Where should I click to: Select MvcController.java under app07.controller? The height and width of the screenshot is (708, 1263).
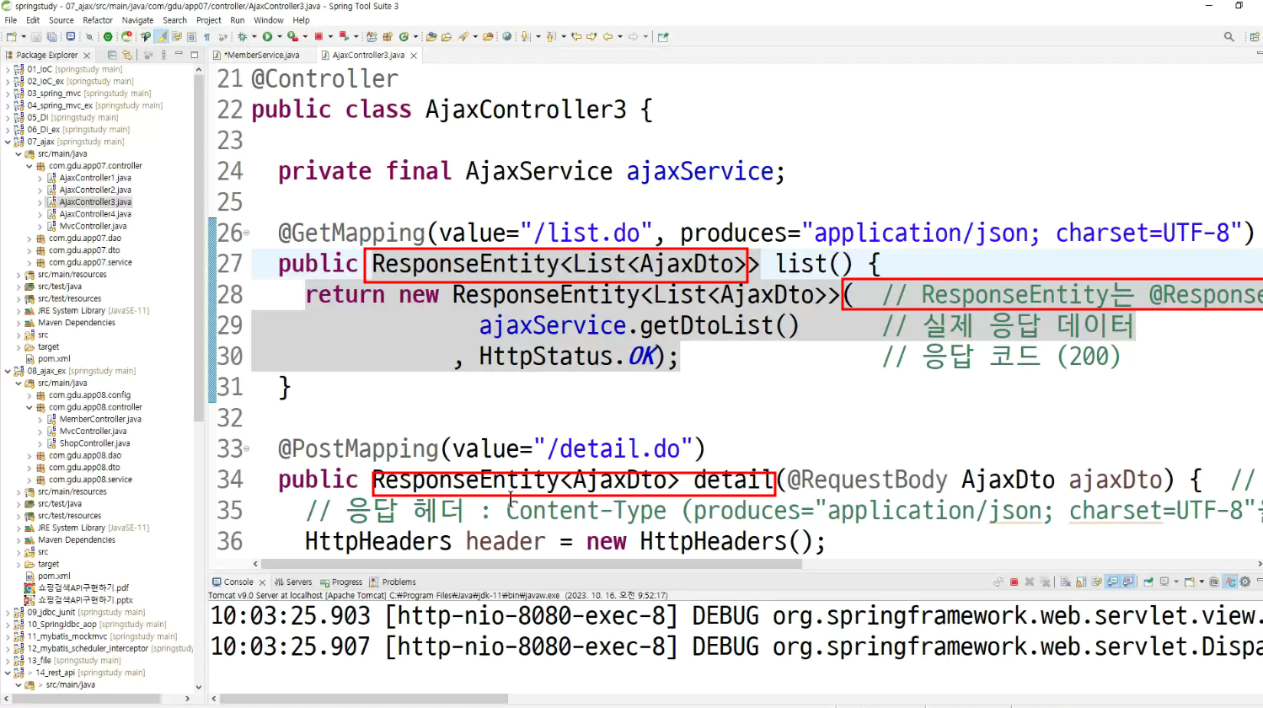93,226
